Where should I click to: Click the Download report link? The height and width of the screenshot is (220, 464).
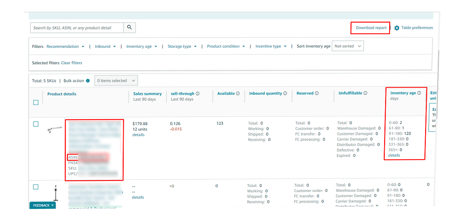click(x=371, y=28)
